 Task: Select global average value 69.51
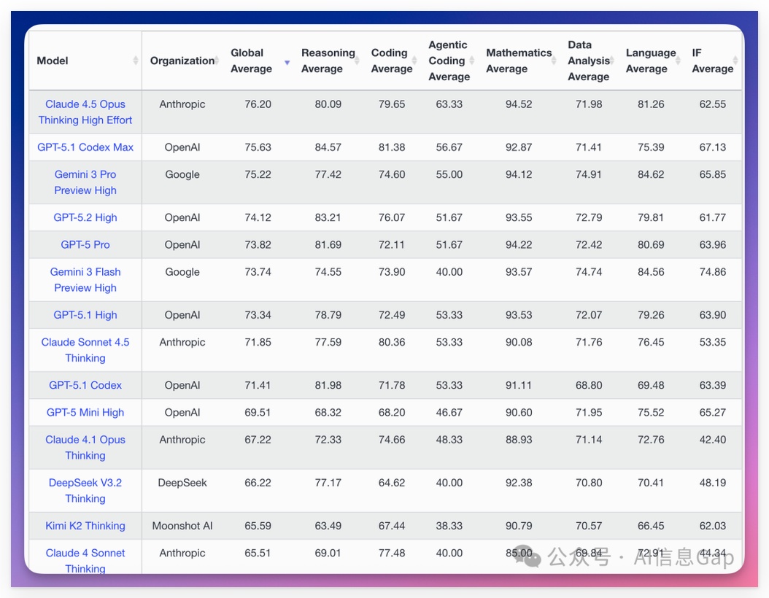tap(258, 413)
